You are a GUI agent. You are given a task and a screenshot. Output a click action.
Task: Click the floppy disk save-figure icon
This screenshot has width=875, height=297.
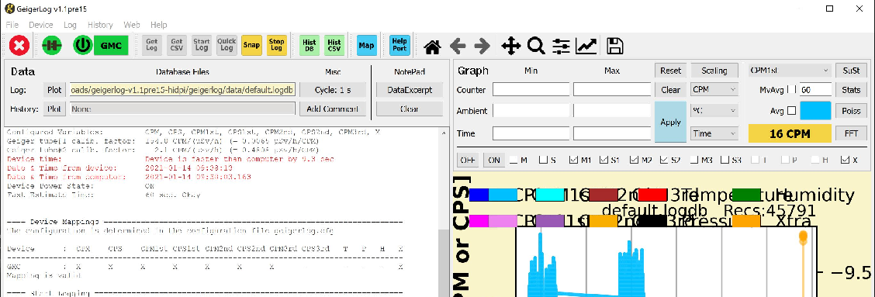614,47
